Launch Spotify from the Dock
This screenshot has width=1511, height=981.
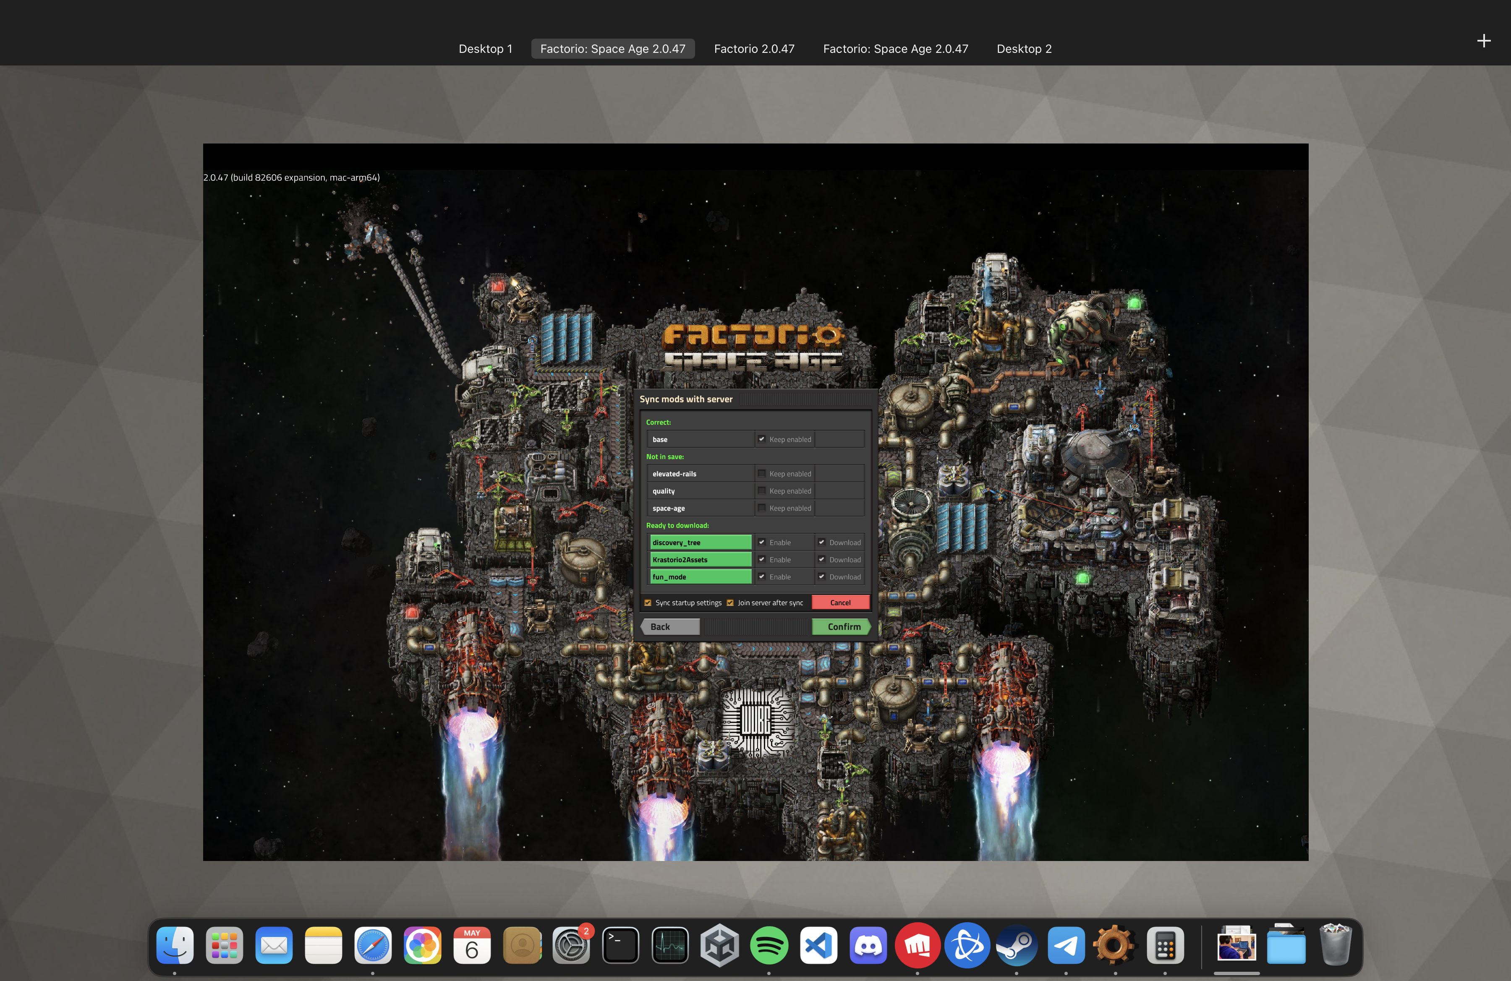(x=769, y=945)
